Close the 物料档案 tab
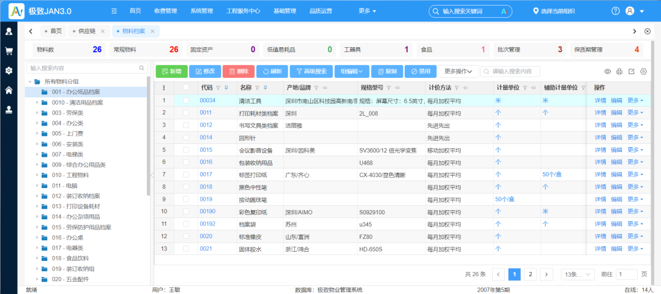 point(152,31)
